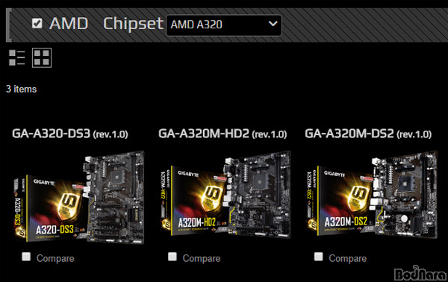Screen dimensions: 448x282
Task: Click the BodNara watermark logo
Action: pyautogui.click(x=420, y=274)
